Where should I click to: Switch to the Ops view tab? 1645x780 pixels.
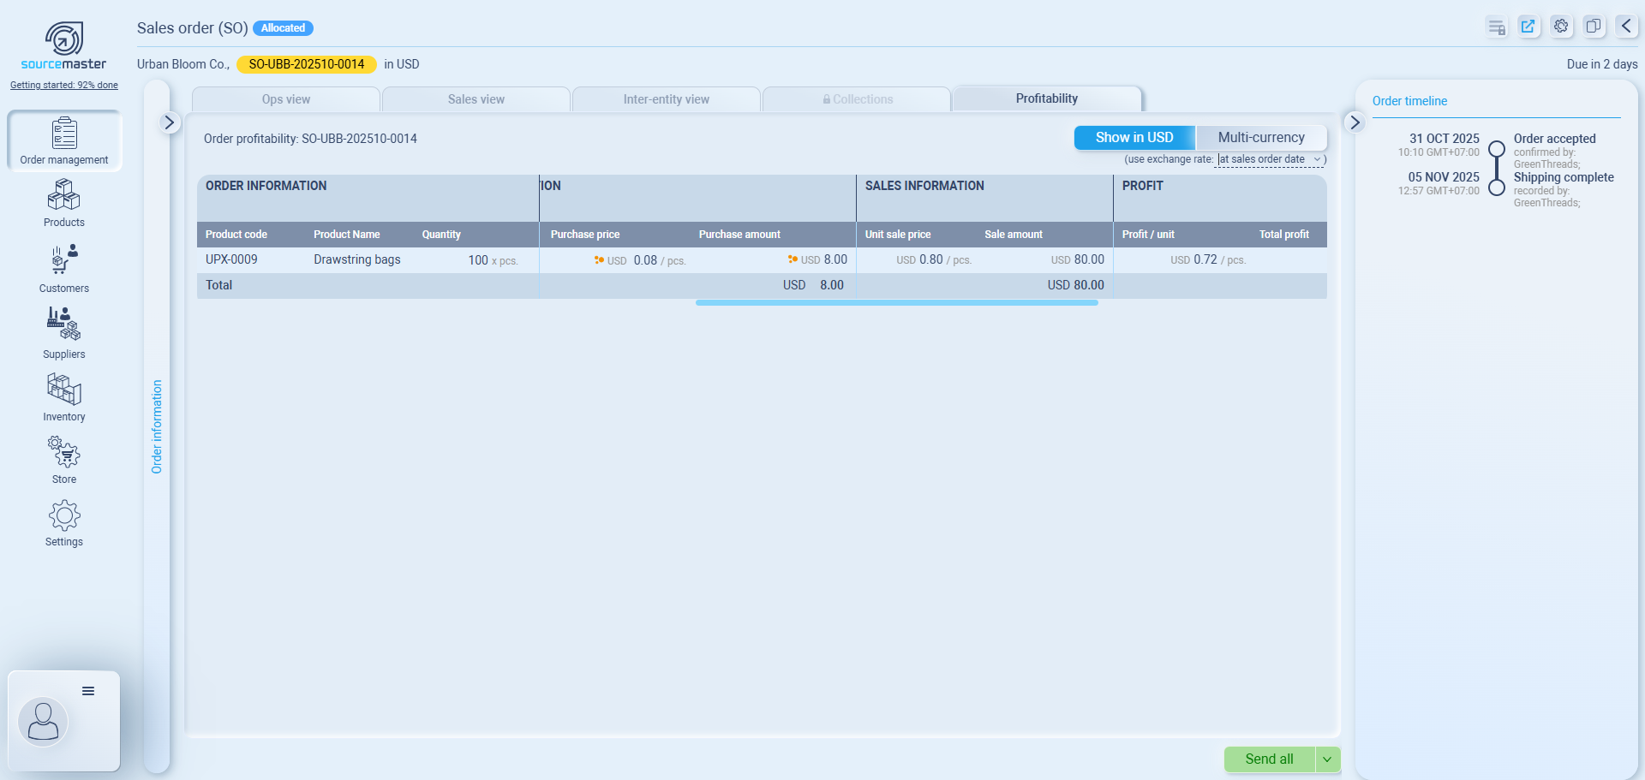point(286,99)
